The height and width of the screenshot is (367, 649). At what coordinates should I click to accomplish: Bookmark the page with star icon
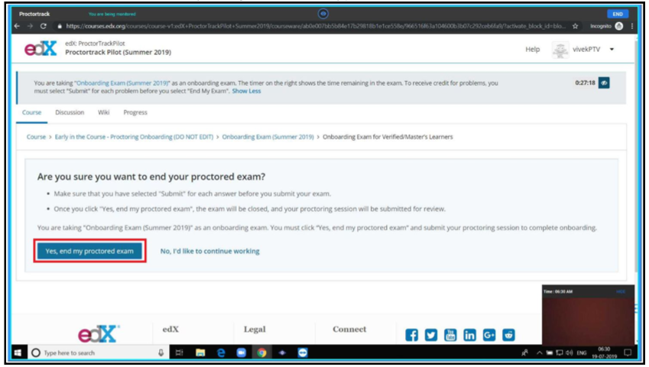click(x=575, y=26)
